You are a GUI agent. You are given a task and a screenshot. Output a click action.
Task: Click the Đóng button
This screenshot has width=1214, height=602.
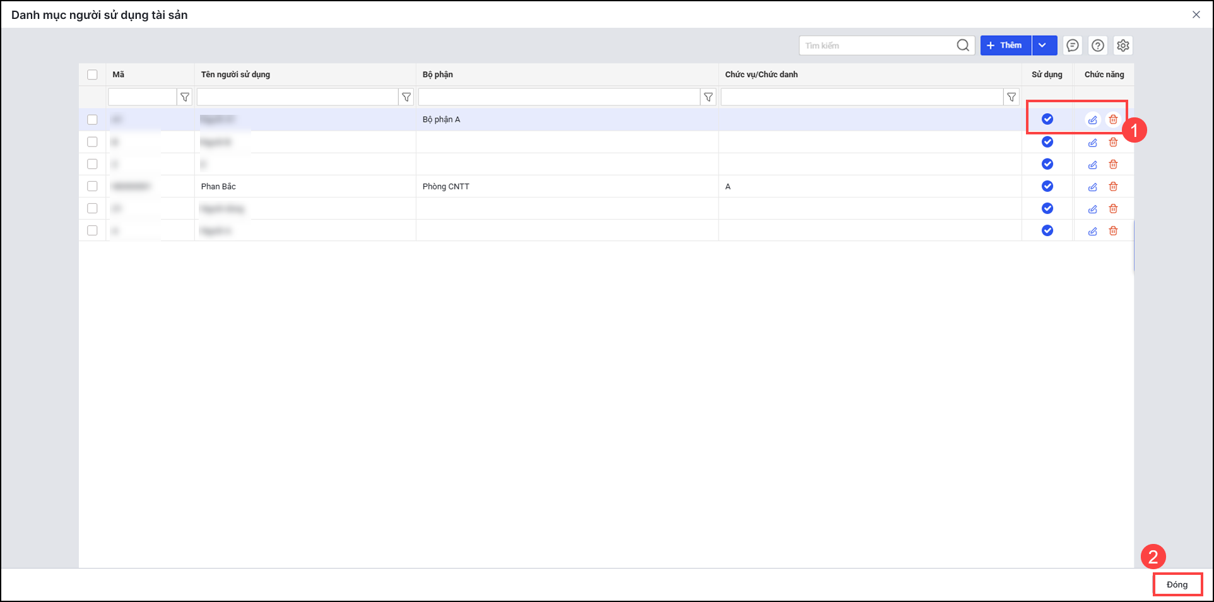1177,584
